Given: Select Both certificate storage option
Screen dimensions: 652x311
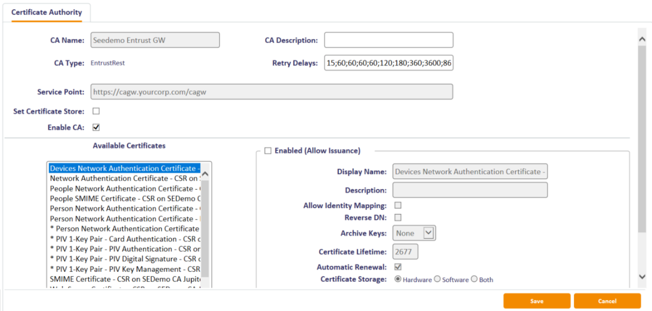Looking at the screenshot, I should pos(474,279).
